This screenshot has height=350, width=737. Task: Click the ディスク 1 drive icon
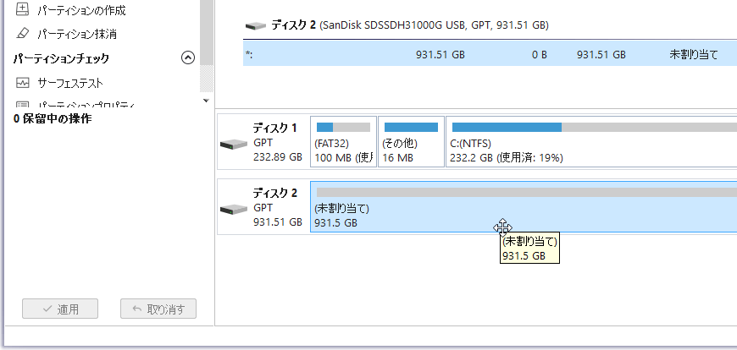tap(234, 143)
